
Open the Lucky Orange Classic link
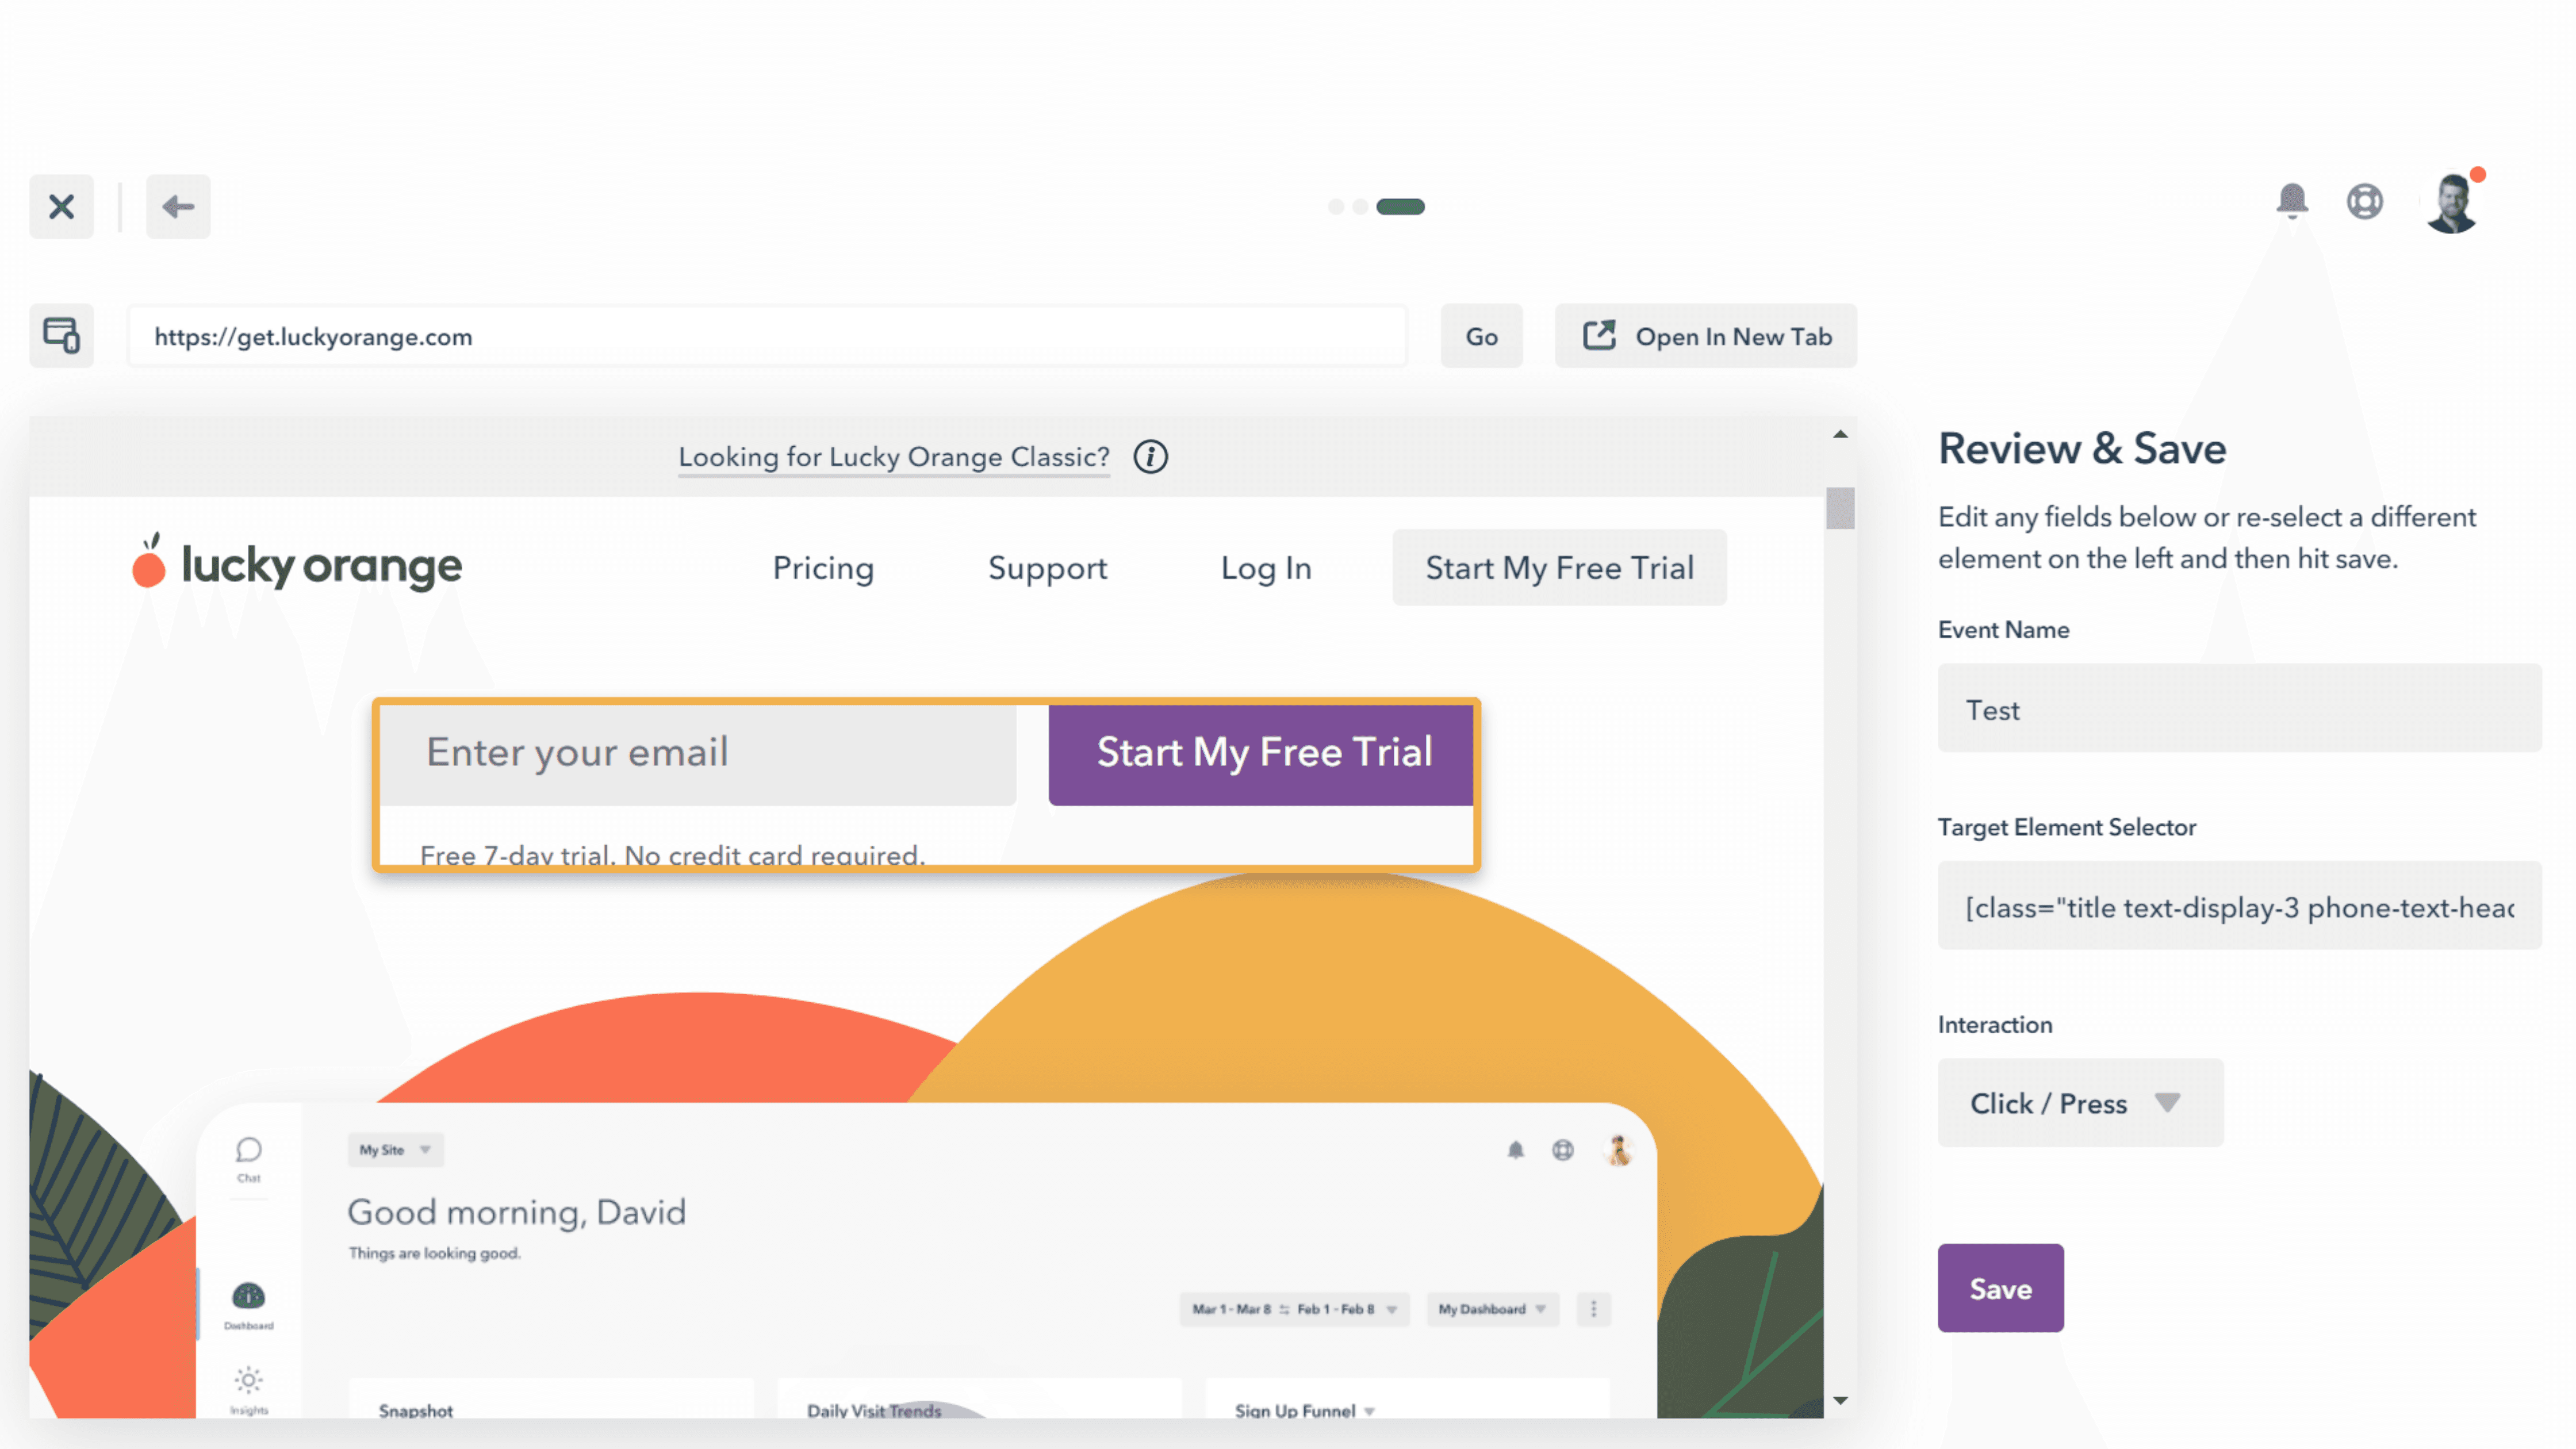(x=894, y=457)
